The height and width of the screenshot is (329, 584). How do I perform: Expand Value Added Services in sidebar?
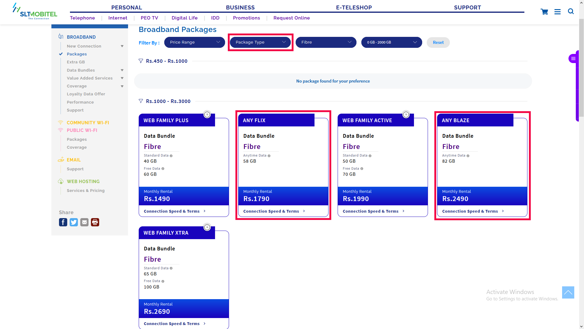coord(122,78)
